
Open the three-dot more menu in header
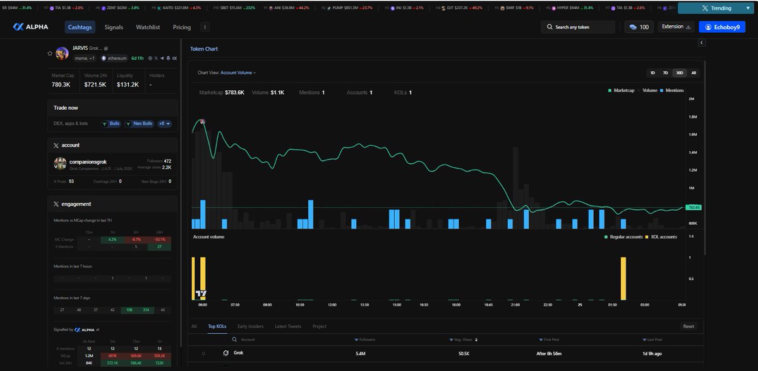[205, 28]
